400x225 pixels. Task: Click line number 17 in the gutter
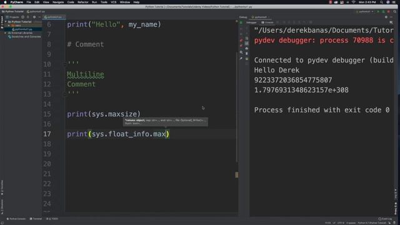click(47, 134)
